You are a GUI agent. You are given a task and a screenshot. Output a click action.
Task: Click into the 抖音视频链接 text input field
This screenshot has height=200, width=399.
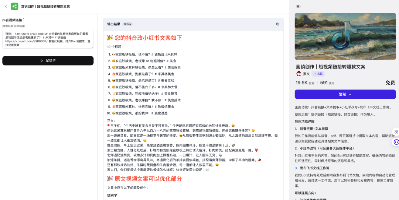[x=48, y=39]
